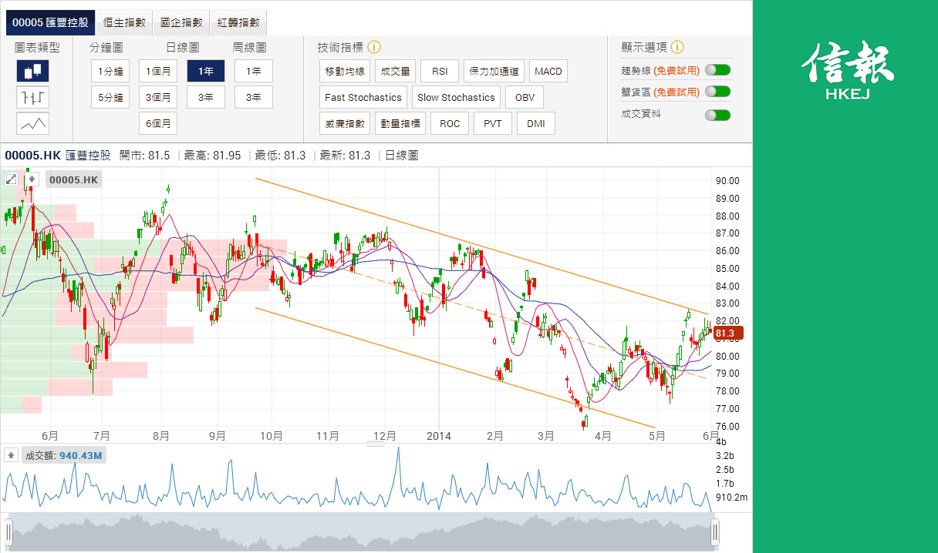Add the PVT indicator
This screenshot has width=938, height=553.
click(x=493, y=123)
